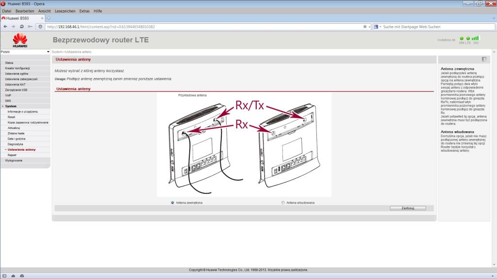The width and height of the screenshot is (497, 279).
Task: Click the Opera Turbo icon in status bar
Action: pos(22,276)
